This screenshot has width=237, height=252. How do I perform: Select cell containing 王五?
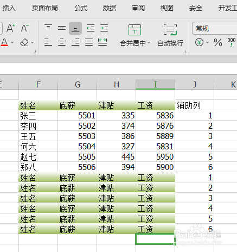pos(39,136)
